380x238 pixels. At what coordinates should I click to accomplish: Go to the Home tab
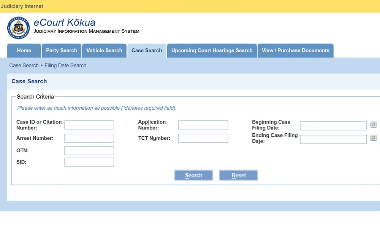(24, 51)
